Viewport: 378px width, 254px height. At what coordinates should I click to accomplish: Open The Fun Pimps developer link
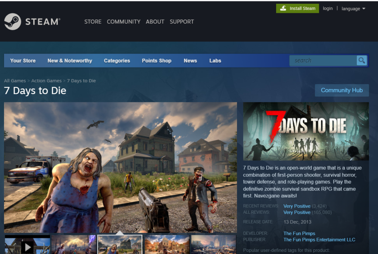tap(299, 234)
